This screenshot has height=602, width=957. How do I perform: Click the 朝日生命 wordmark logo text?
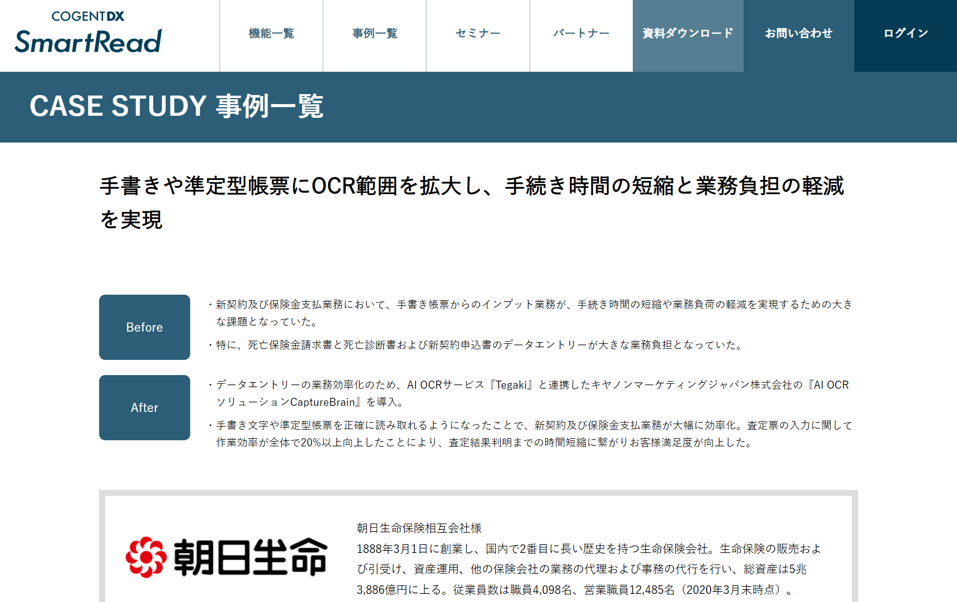[x=251, y=557]
